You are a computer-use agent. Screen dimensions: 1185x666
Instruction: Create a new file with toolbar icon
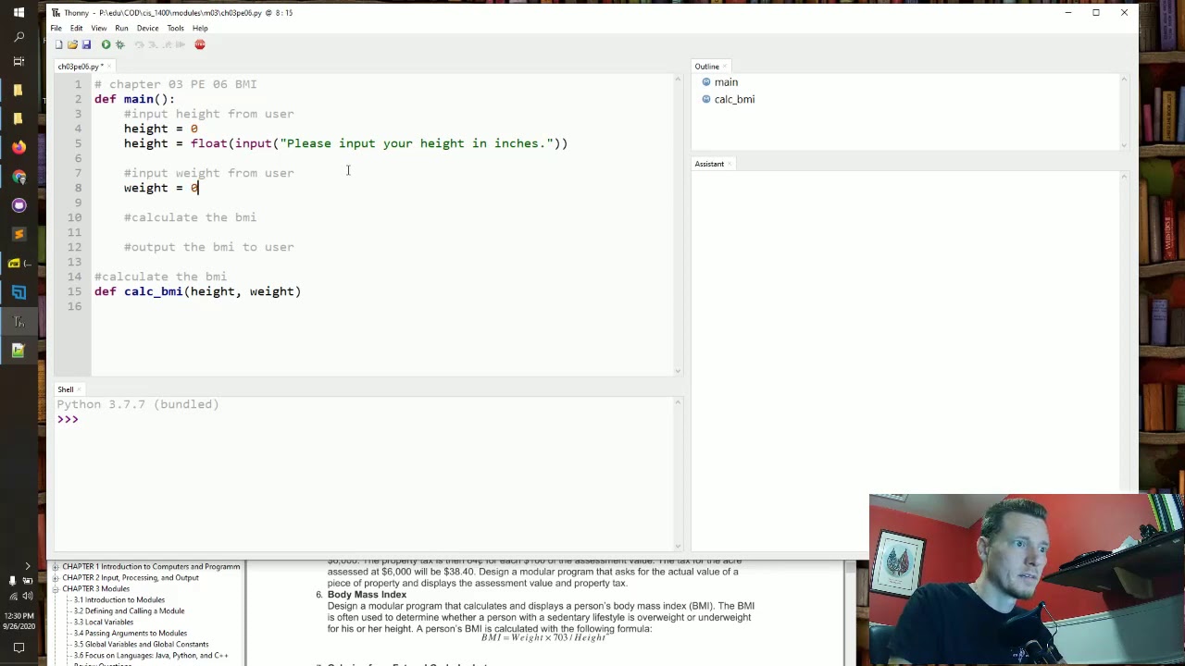[x=58, y=44]
